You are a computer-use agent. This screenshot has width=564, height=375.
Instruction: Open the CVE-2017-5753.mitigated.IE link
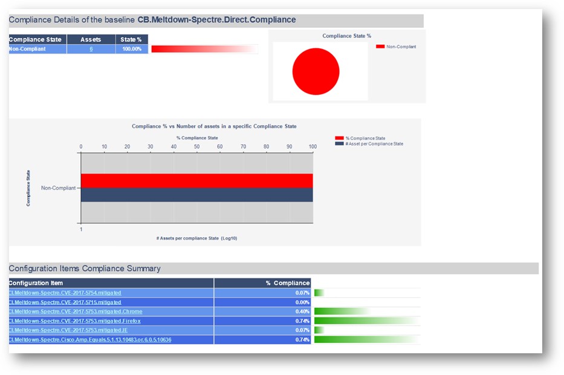click(x=68, y=330)
